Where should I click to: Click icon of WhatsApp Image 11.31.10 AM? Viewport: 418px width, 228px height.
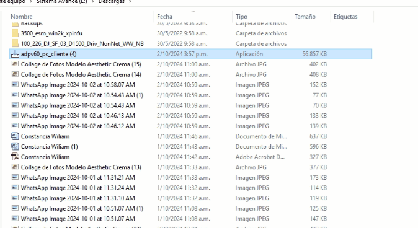[x=16, y=198]
